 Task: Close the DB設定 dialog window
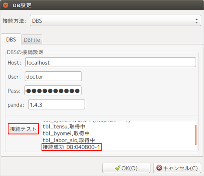[x=6, y=5]
